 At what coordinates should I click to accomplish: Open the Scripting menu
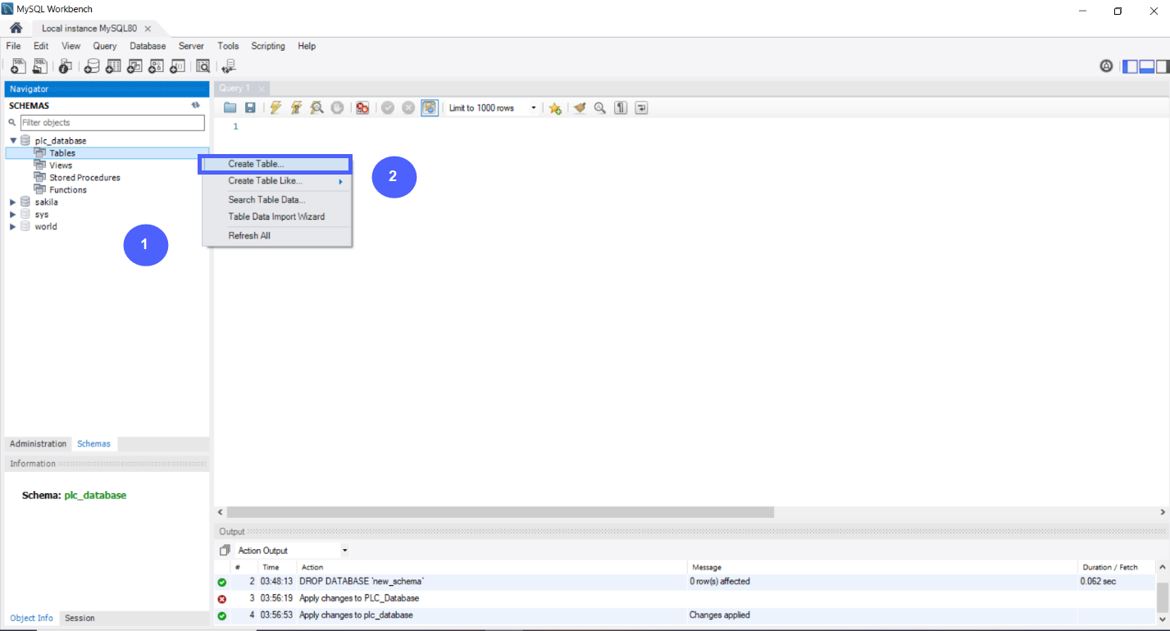(268, 46)
